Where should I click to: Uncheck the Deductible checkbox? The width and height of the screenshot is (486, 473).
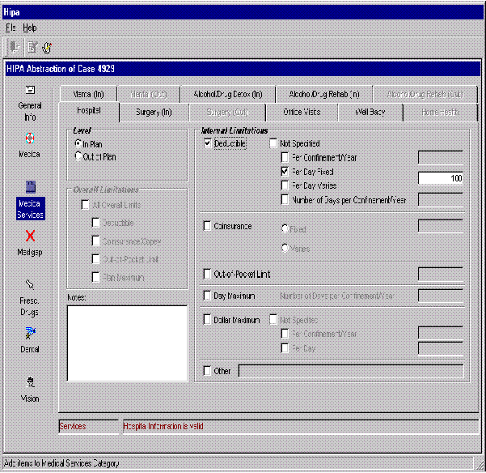tap(208, 143)
